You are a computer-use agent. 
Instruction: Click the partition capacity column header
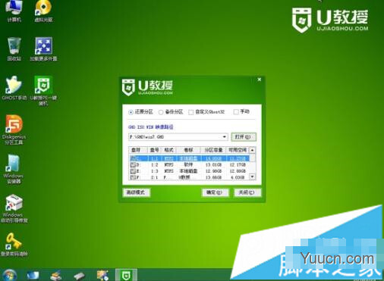coord(213,150)
